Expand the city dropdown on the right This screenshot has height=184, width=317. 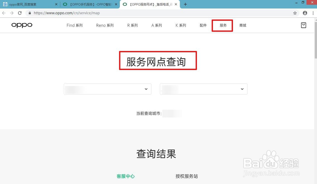(x=204, y=89)
